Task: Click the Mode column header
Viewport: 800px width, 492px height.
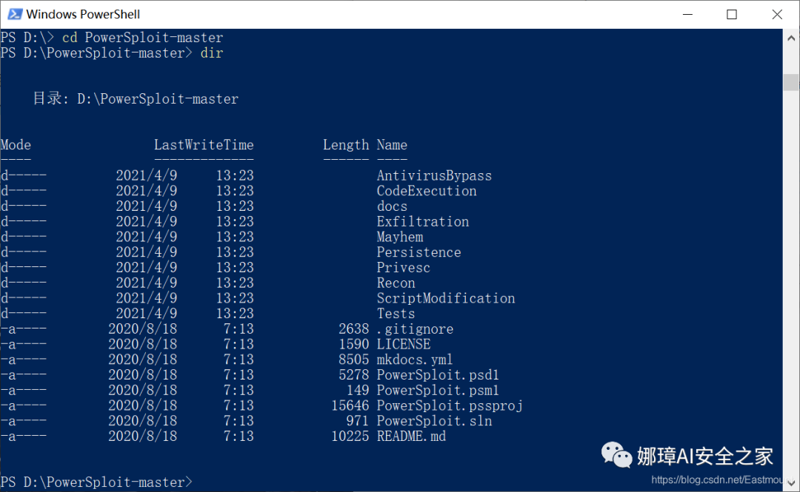Action: click(x=16, y=145)
